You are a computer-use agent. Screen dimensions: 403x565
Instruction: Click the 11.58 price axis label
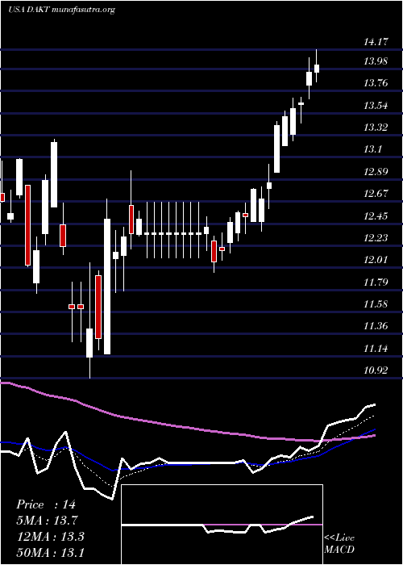click(x=376, y=303)
